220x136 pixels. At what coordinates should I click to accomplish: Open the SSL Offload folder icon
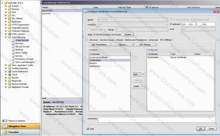(10, 18)
